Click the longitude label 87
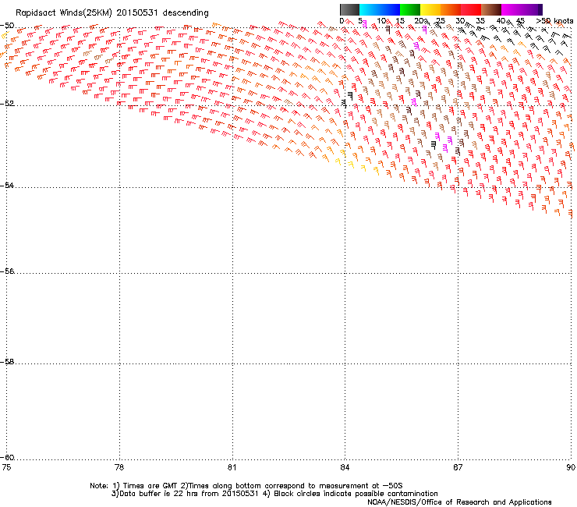Viewport: 577px width, 507px height. coord(458,467)
